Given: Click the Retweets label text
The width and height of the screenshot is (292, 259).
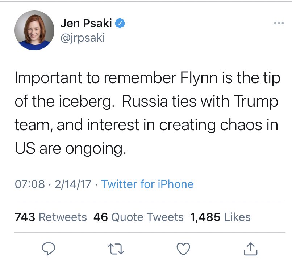Looking at the screenshot, I should click(x=63, y=217).
